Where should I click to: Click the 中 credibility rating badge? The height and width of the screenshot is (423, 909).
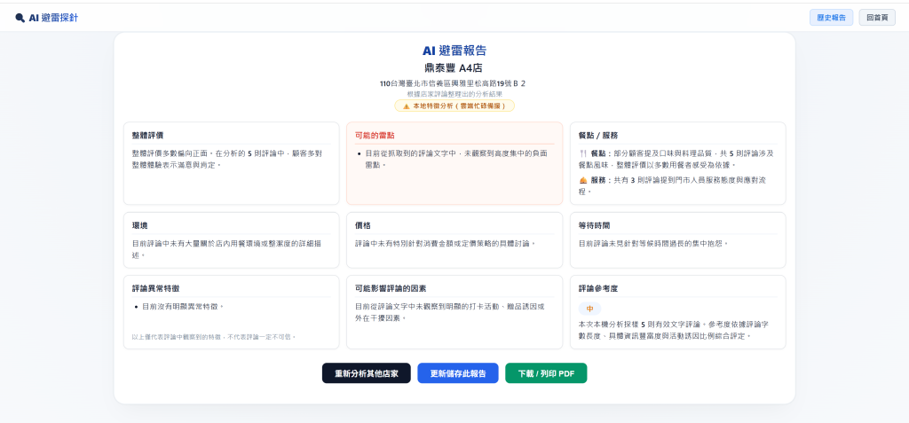click(x=589, y=309)
